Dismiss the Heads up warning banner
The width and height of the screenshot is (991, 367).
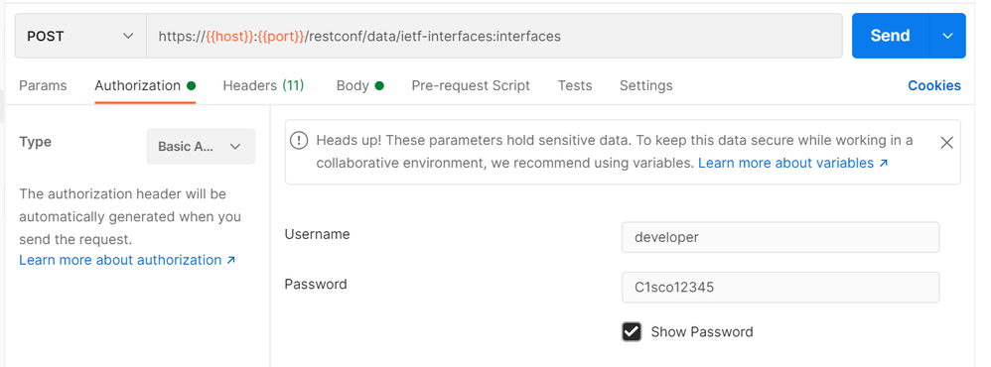(946, 143)
